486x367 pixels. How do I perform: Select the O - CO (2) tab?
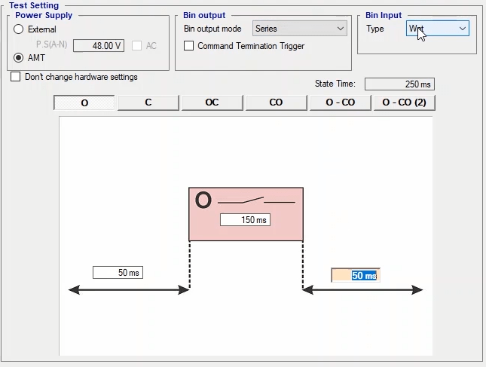[405, 102]
